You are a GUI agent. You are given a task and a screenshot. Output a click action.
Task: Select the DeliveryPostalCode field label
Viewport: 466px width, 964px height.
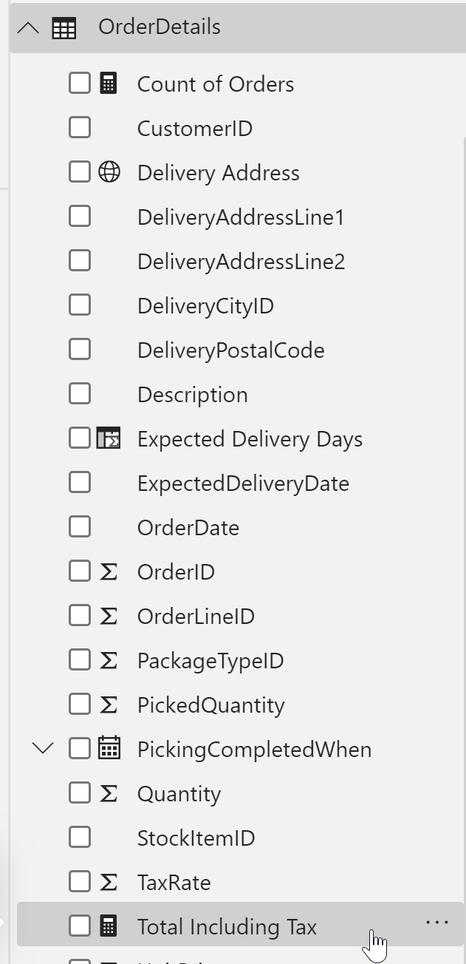point(230,350)
